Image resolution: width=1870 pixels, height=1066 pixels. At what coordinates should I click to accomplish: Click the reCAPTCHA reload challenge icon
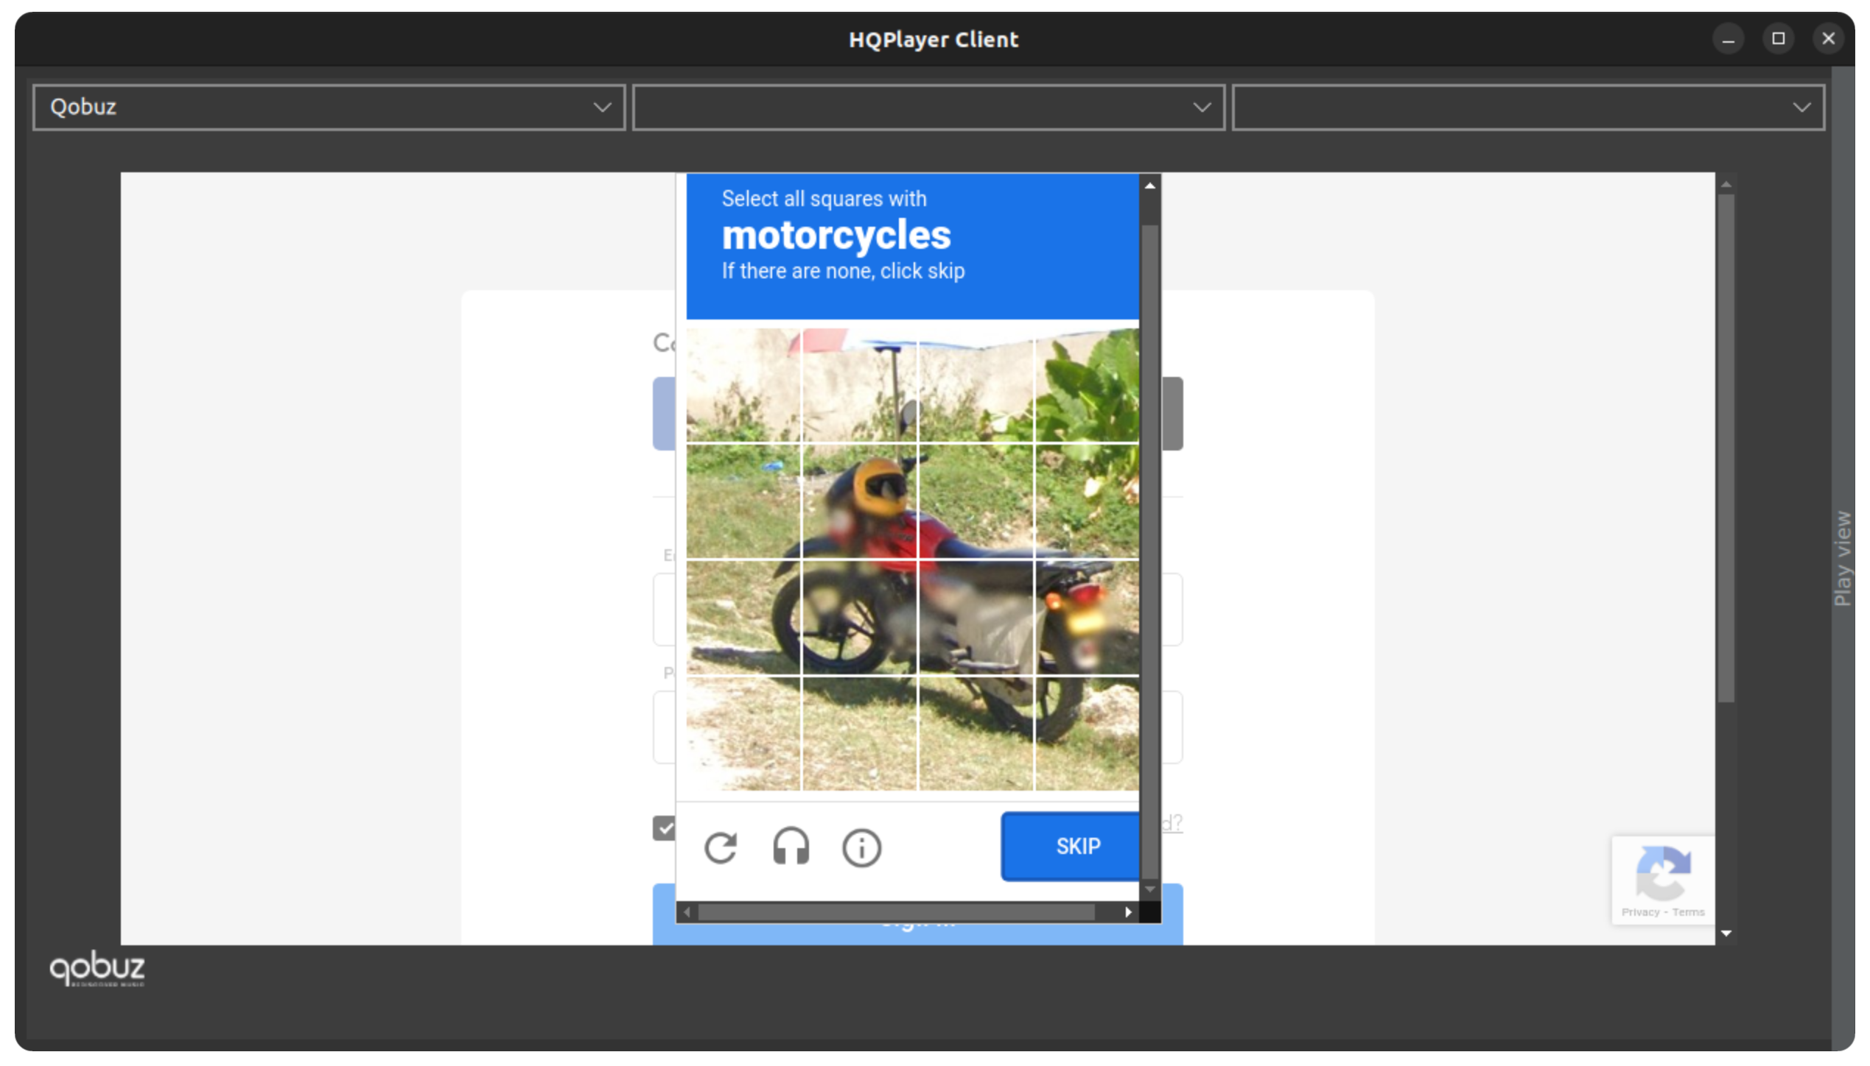(720, 847)
